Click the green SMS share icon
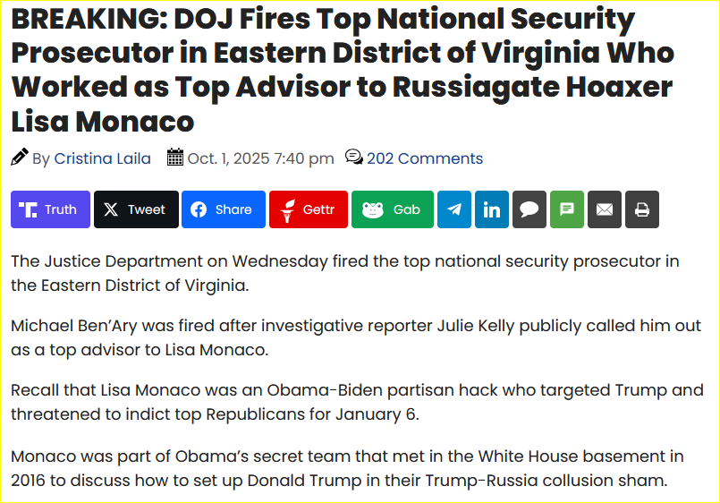This screenshot has width=720, height=503. 567,209
